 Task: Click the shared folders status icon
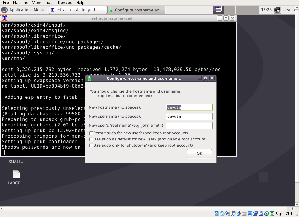click(x=244, y=214)
